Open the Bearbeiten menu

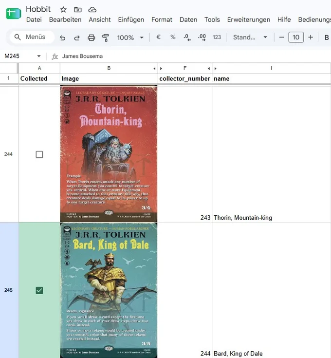coord(65,19)
